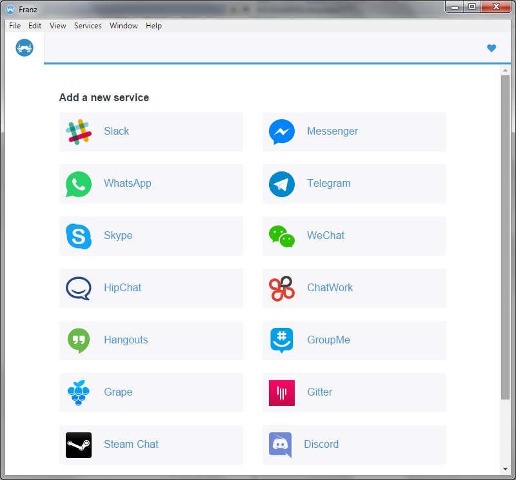This screenshot has height=480, width=516.
Task: Click the GroupMe smiley icon
Action: [282, 341]
